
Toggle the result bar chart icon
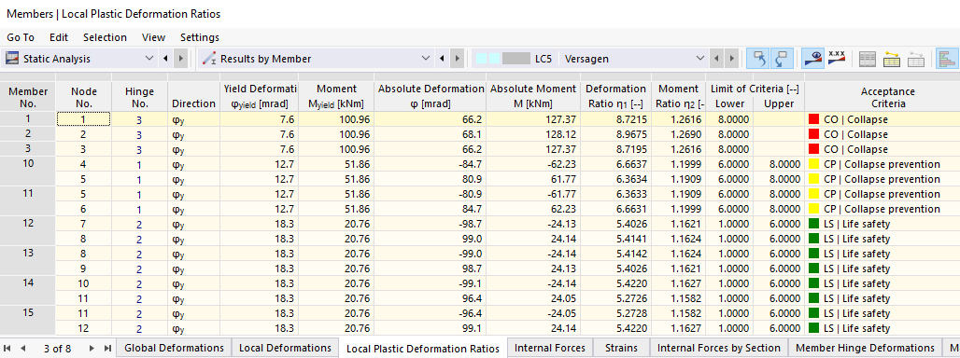pyautogui.click(x=947, y=60)
